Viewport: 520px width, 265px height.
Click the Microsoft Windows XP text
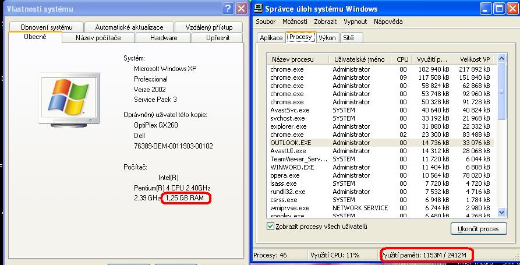[x=165, y=69]
